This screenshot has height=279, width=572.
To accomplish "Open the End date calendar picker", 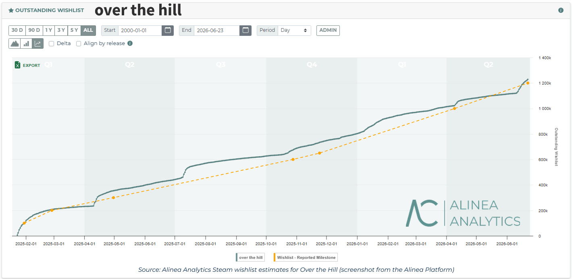I will coord(245,30).
